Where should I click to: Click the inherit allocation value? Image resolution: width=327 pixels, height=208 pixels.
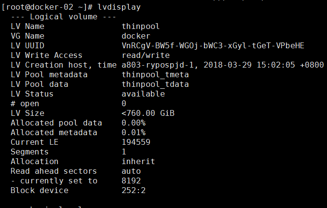(138, 162)
